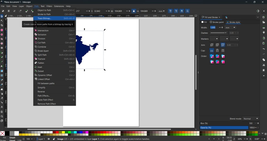Choose Object to Path menu entry
Image resolution: width=267 pixels, height=141 pixels.
point(54,10)
